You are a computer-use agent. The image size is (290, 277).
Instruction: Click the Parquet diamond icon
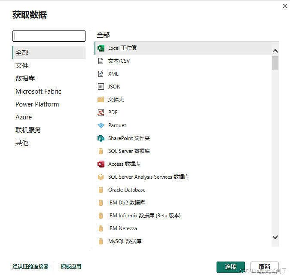(x=101, y=125)
